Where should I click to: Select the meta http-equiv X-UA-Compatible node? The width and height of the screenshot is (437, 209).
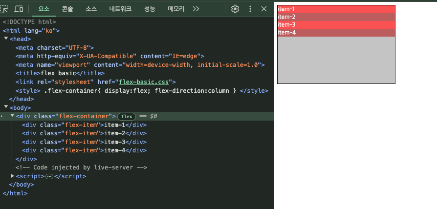110,56
